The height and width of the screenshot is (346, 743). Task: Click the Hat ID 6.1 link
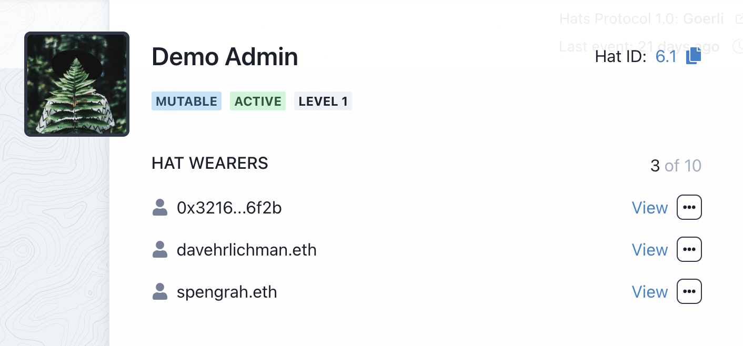click(x=666, y=56)
